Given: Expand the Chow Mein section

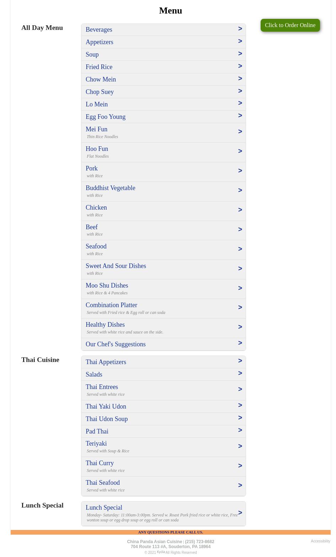Looking at the screenshot, I should pos(101,79).
